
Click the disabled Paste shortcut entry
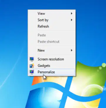[x=52, y=41]
